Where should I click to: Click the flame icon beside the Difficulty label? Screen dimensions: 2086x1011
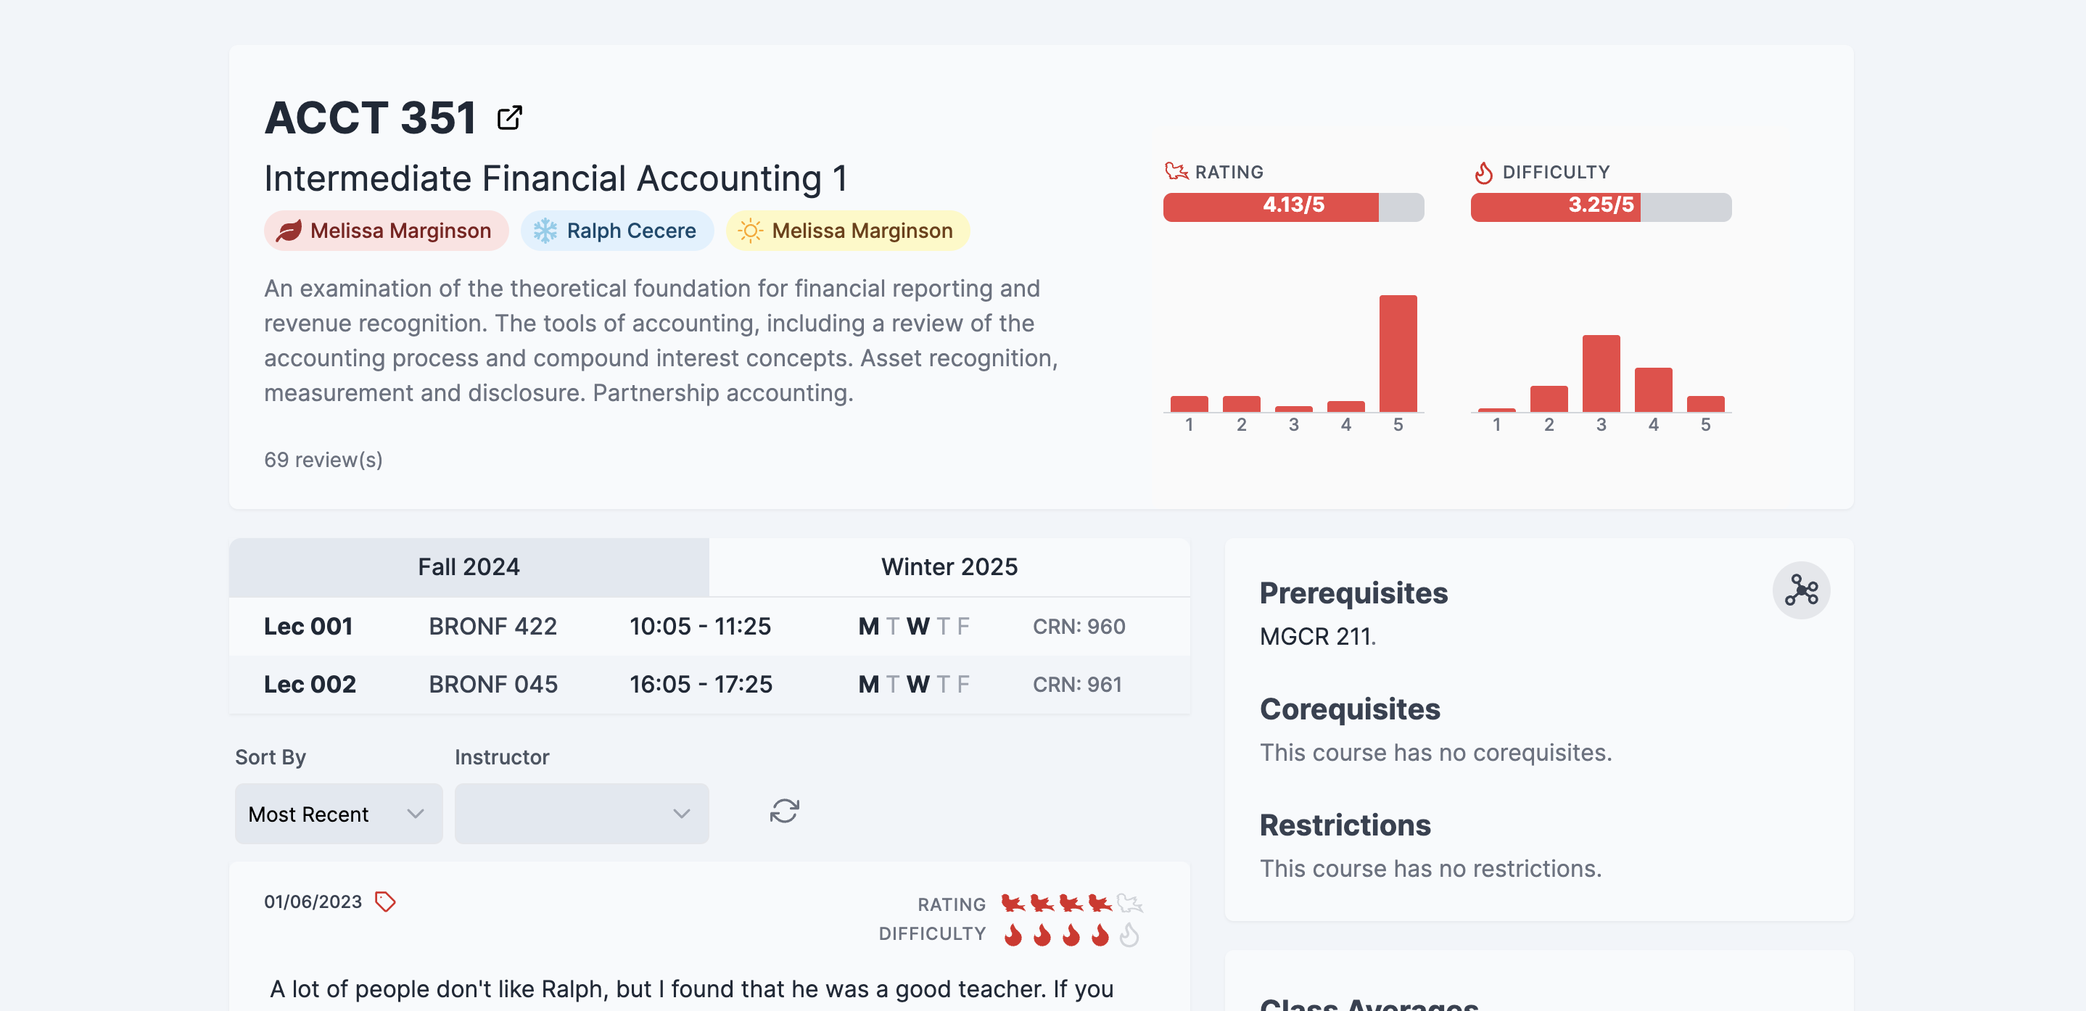pyautogui.click(x=1483, y=173)
